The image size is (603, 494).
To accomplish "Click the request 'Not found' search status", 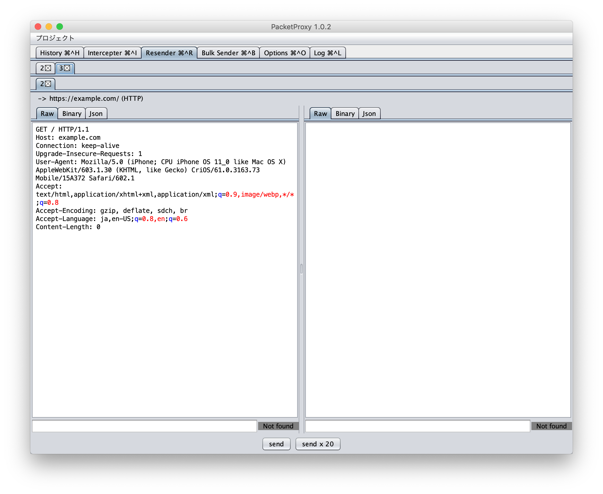I will click(x=278, y=426).
